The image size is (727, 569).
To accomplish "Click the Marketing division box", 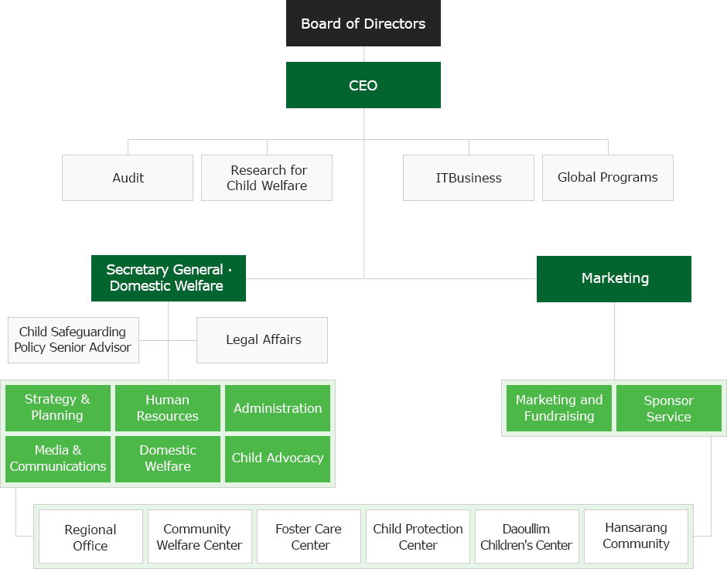I will (613, 278).
